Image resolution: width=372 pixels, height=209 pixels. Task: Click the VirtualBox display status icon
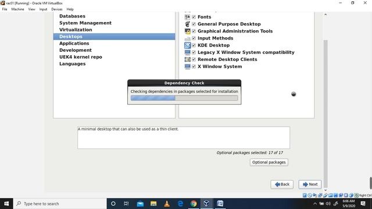336,195
